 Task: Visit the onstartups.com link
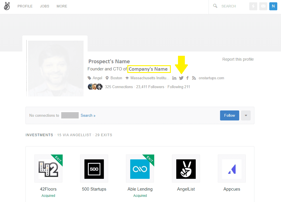point(211,78)
